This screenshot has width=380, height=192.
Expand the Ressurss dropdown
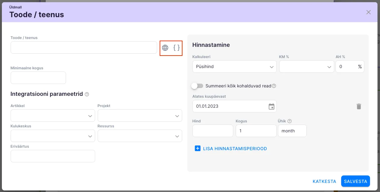(x=140, y=136)
